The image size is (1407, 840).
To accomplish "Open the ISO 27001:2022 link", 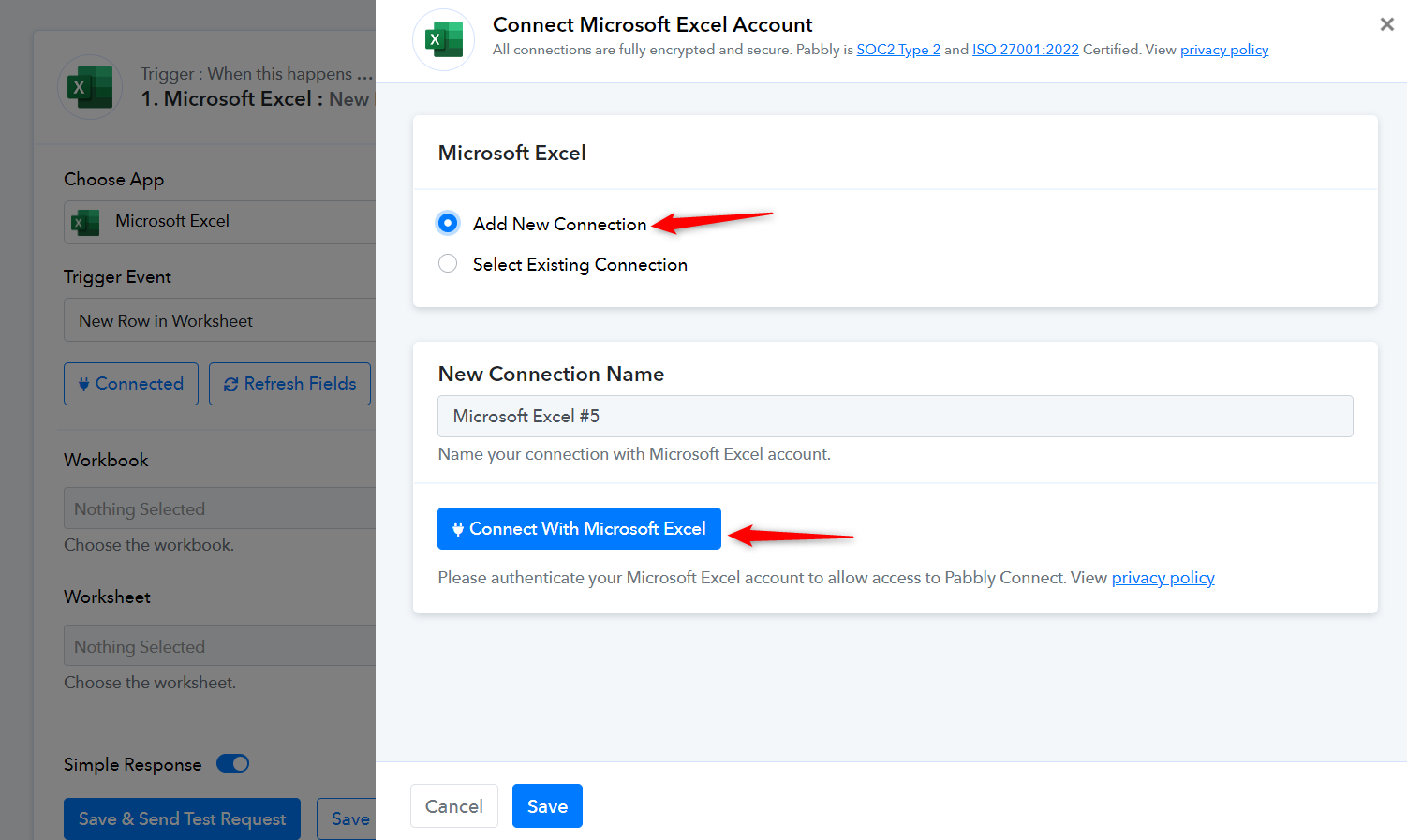I will (1026, 50).
